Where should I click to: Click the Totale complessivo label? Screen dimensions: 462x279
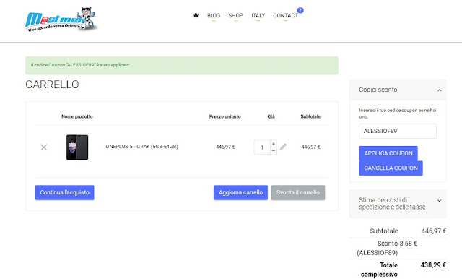[379, 270]
